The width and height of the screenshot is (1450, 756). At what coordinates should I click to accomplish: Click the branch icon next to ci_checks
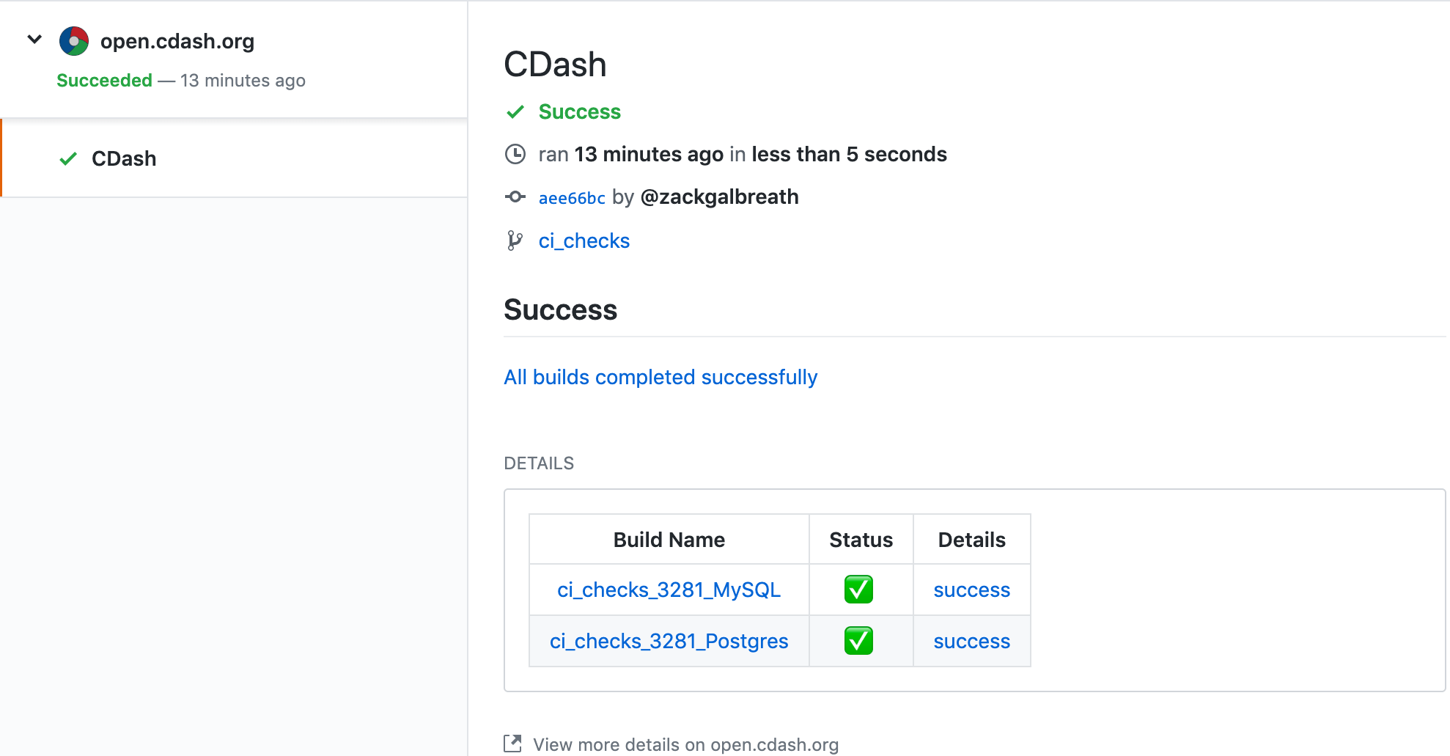click(x=516, y=241)
